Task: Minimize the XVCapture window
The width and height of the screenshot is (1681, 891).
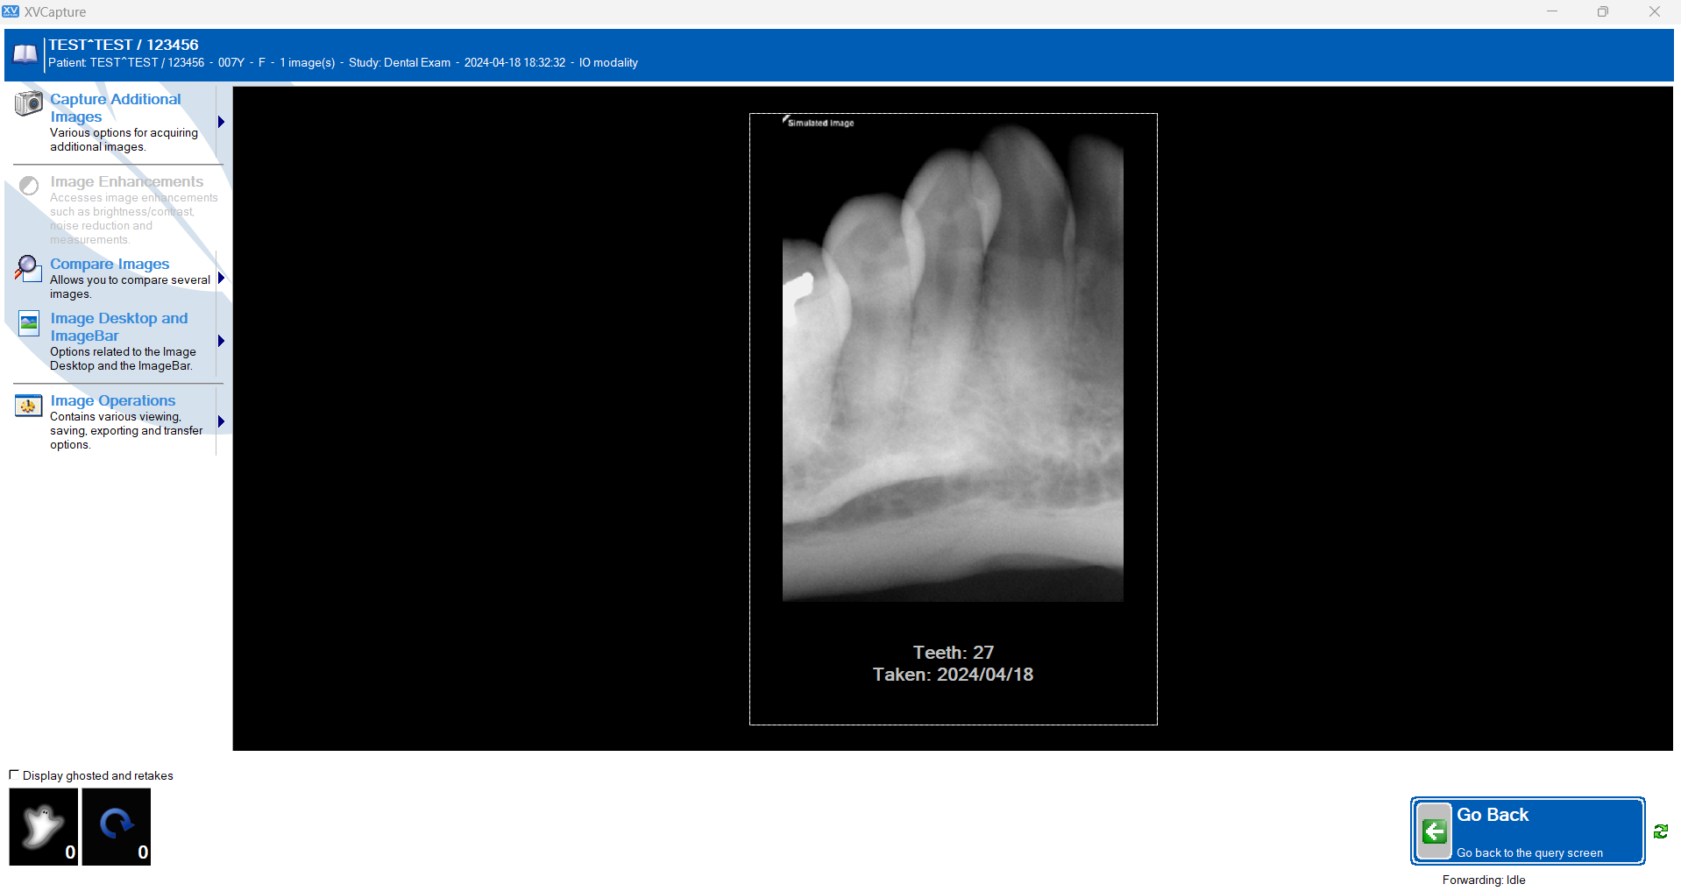Action: 1552,11
